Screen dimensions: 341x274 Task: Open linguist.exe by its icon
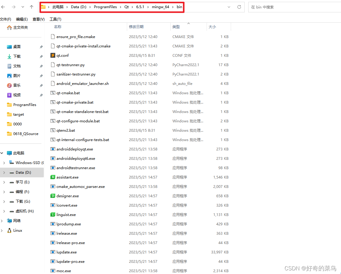click(53, 214)
